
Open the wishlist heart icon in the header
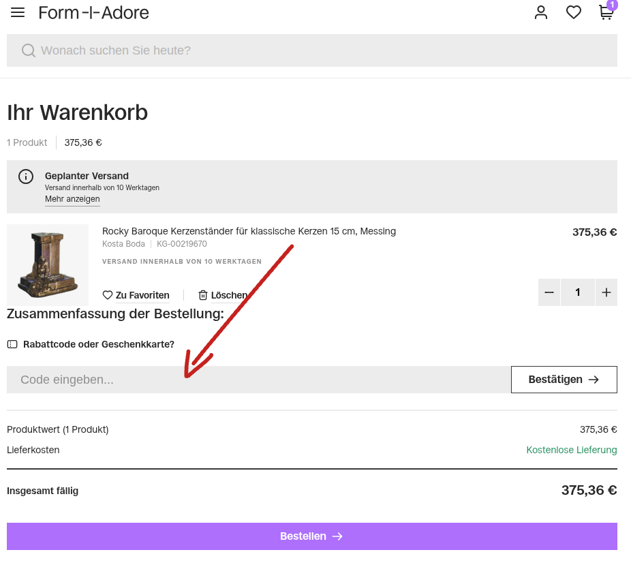tap(574, 12)
